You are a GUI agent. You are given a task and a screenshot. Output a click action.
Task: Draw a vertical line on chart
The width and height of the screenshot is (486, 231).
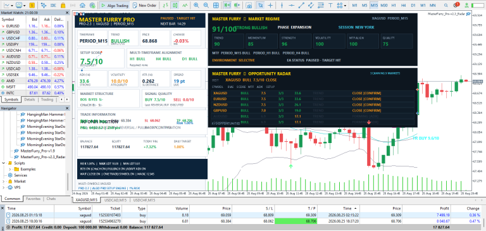(x=282, y=5)
